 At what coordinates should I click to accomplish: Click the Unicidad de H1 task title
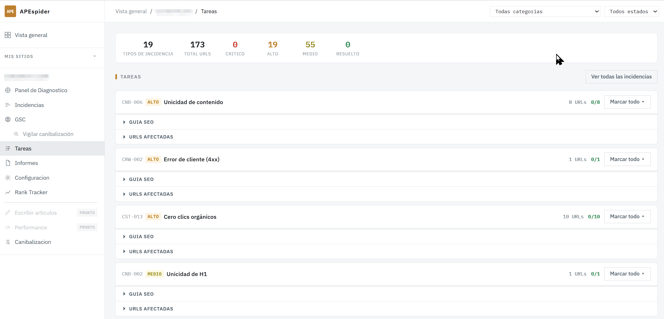pos(187,274)
